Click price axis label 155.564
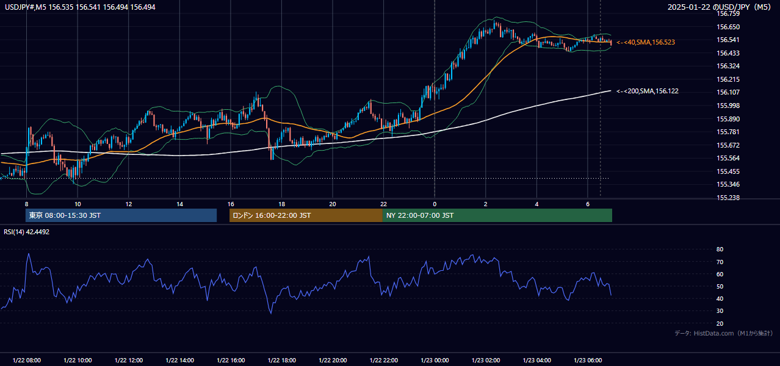 728,158
